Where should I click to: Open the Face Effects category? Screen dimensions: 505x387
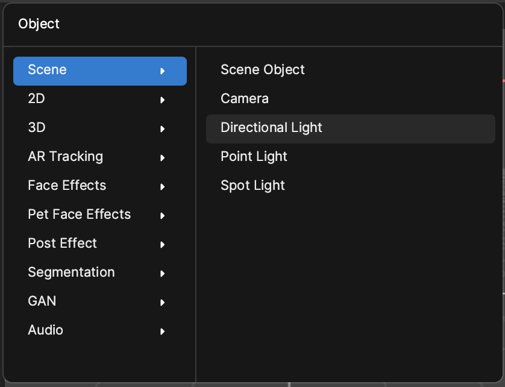click(100, 187)
